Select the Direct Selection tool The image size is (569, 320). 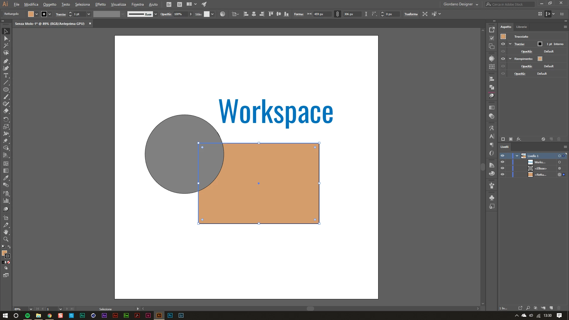click(x=6, y=39)
